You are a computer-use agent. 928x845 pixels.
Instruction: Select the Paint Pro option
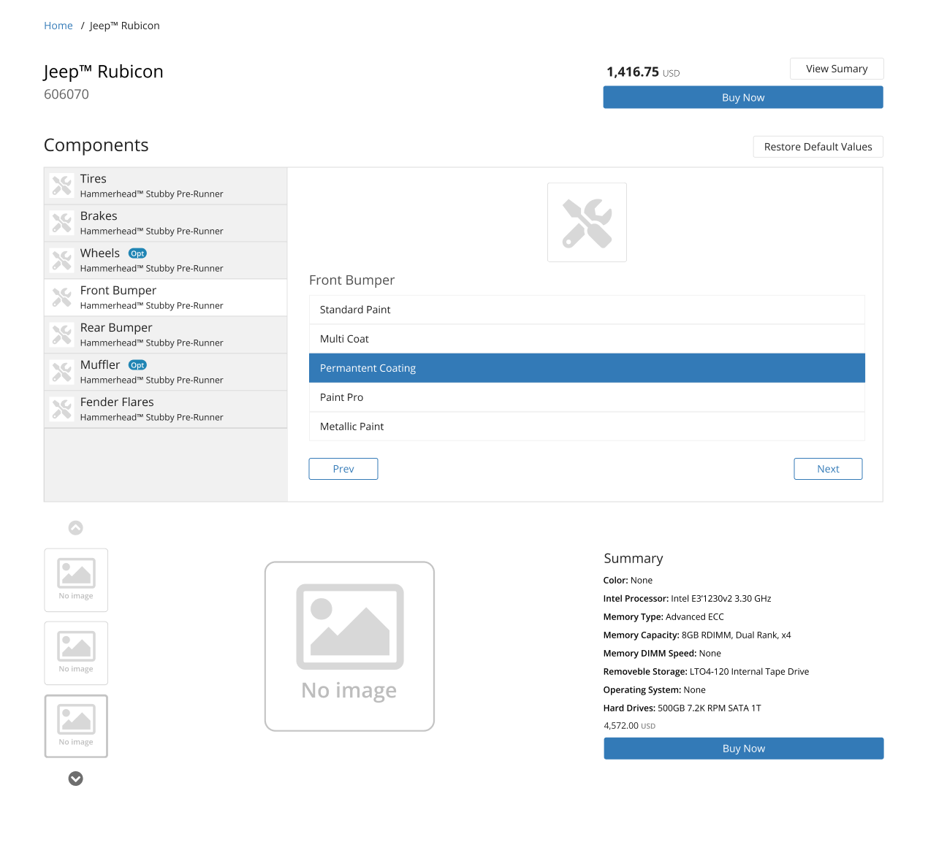pos(587,397)
